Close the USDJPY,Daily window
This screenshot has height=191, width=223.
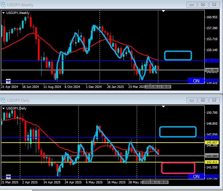pyautogui.click(x=214, y=100)
